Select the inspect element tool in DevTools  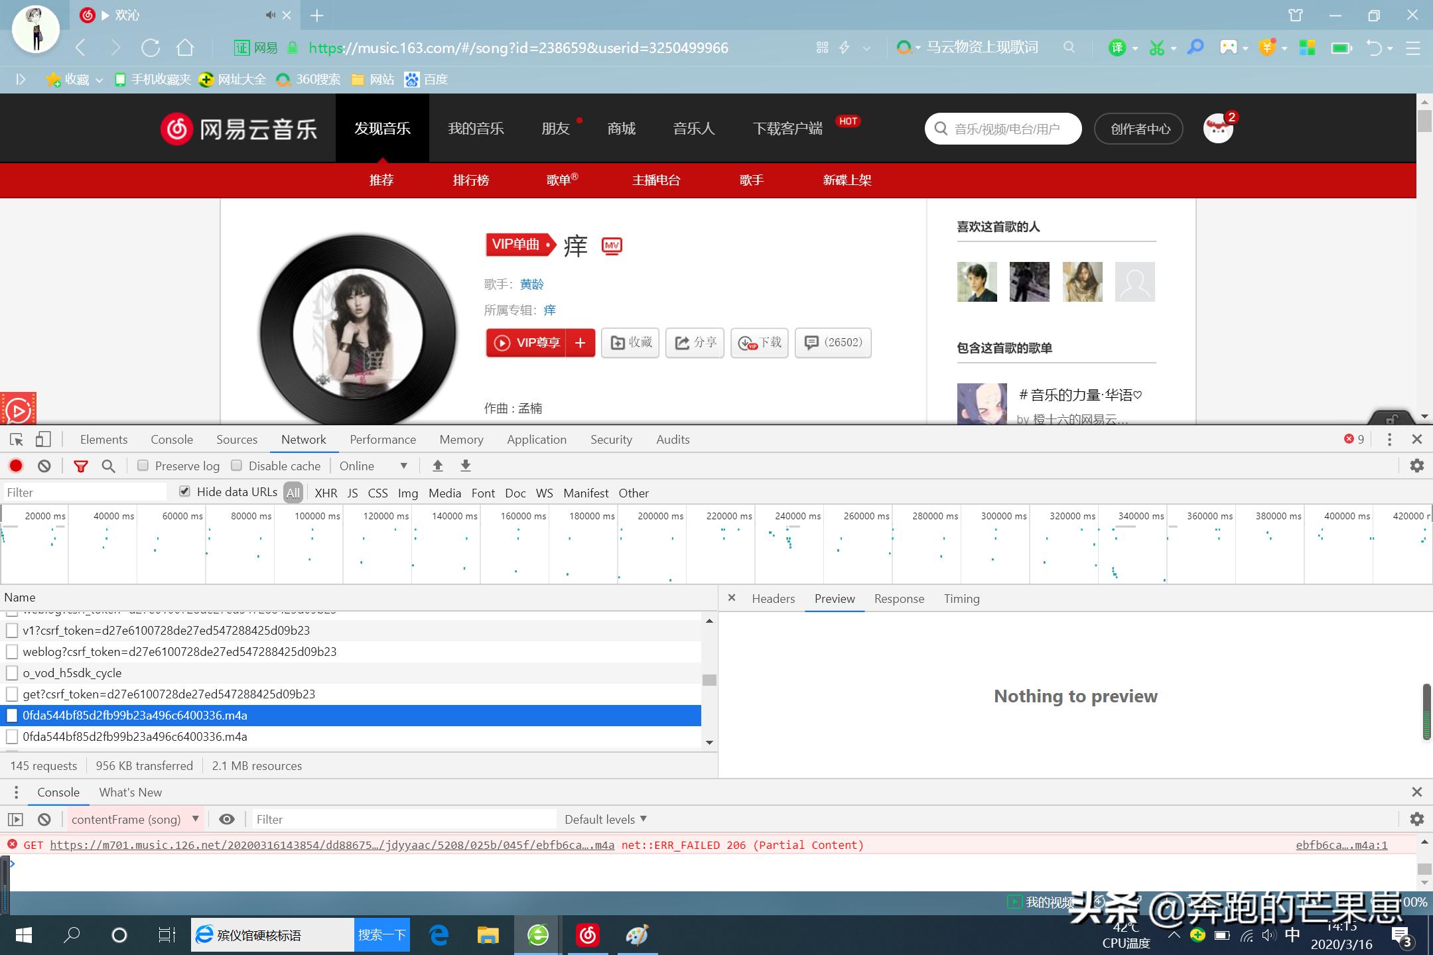(x=16, y=439)
